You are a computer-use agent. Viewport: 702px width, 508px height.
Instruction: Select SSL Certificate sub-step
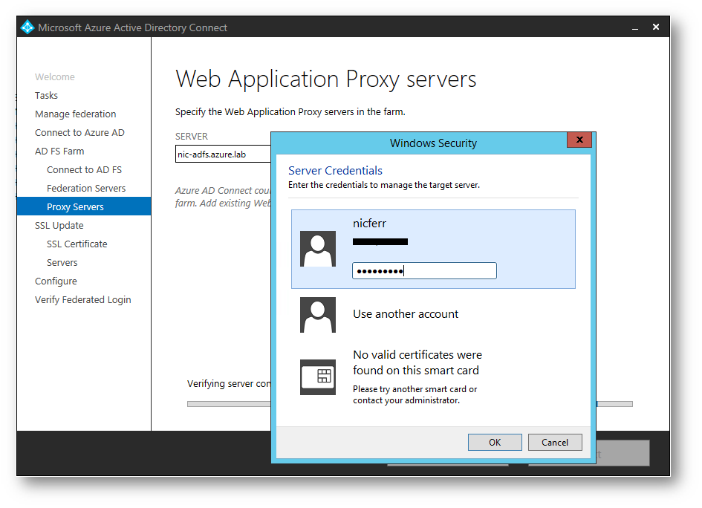(x=77, y=244)
